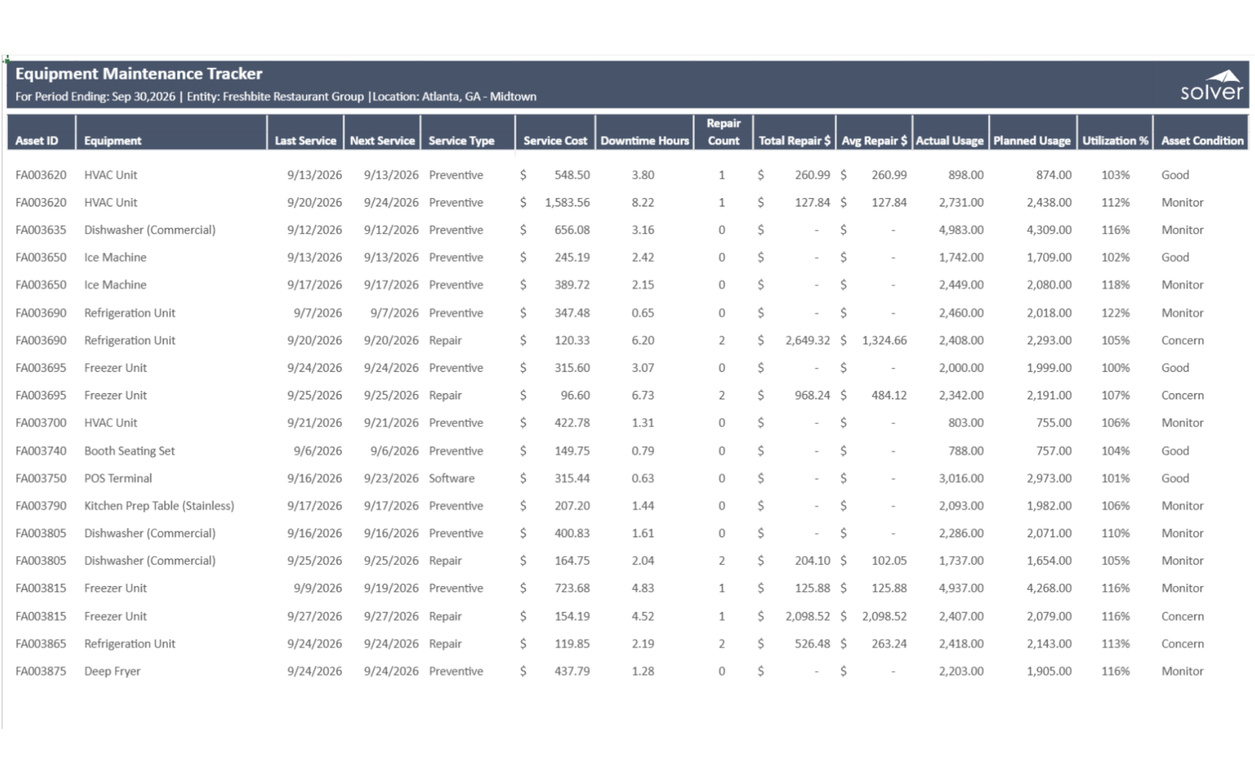The image size is (1255, 784).
Task: Click the Equipment Maintenance Tracker title
Action: click(139, 74)
